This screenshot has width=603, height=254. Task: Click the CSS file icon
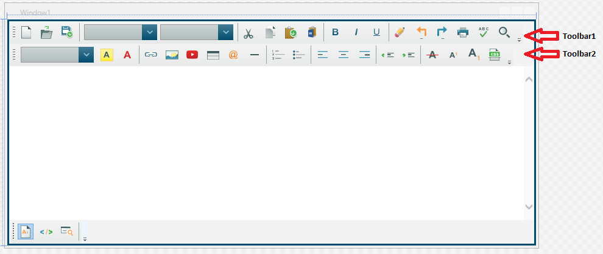pyautogui.click(x=495, y=55)
